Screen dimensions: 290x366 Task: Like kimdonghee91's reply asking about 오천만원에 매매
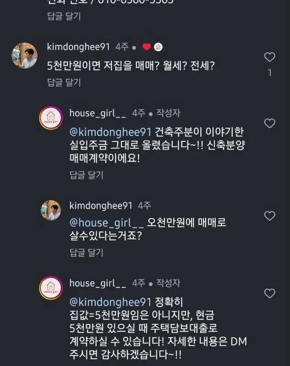point(270,215)
